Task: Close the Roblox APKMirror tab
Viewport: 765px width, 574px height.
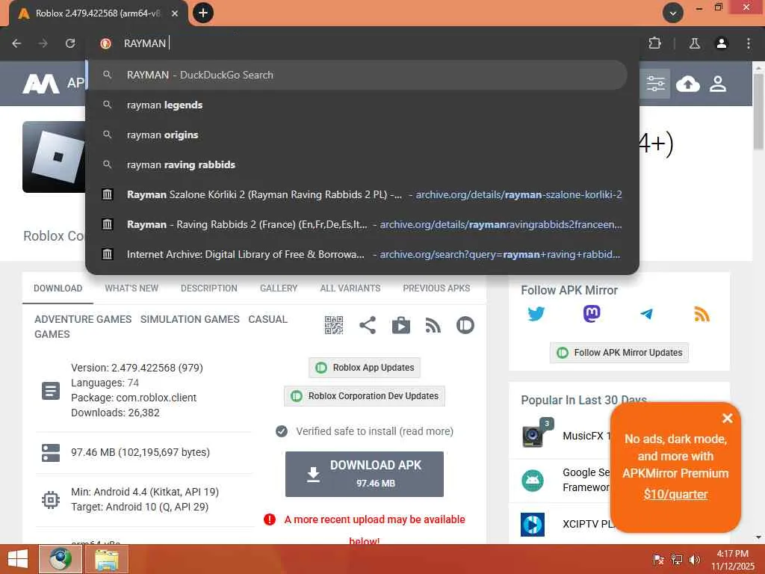Action: (x=175, y=13)
